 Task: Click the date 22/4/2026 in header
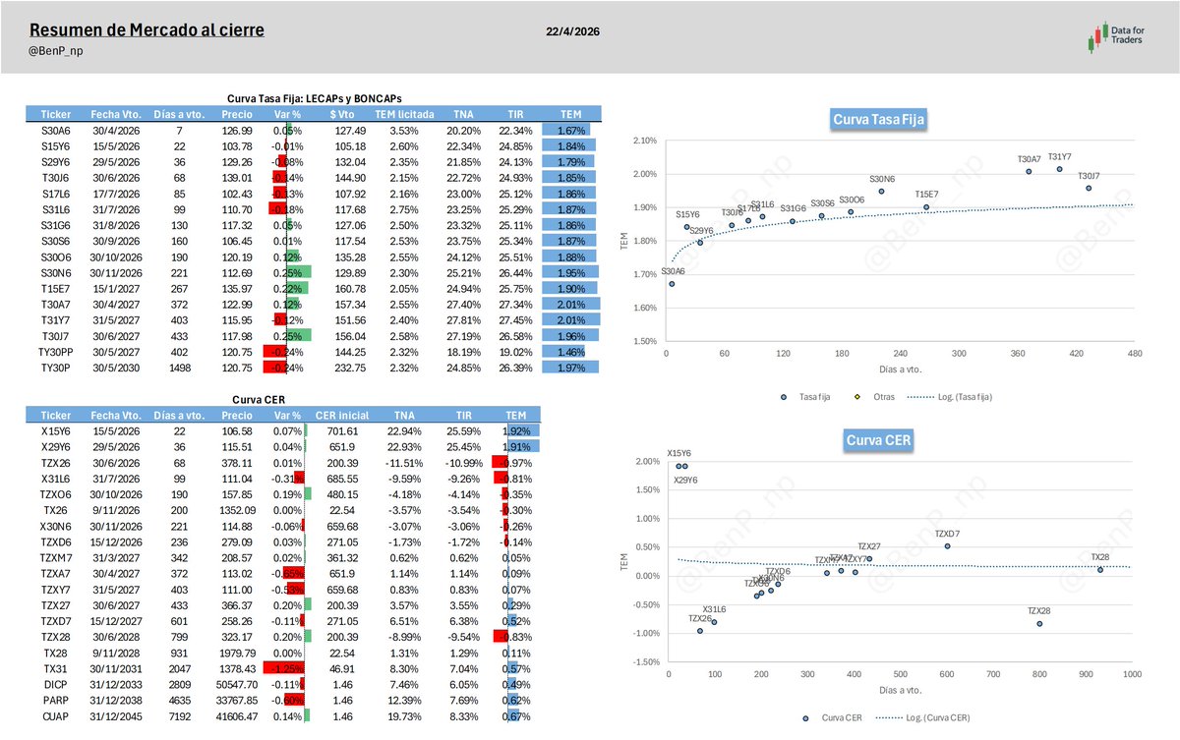(573, 31)
